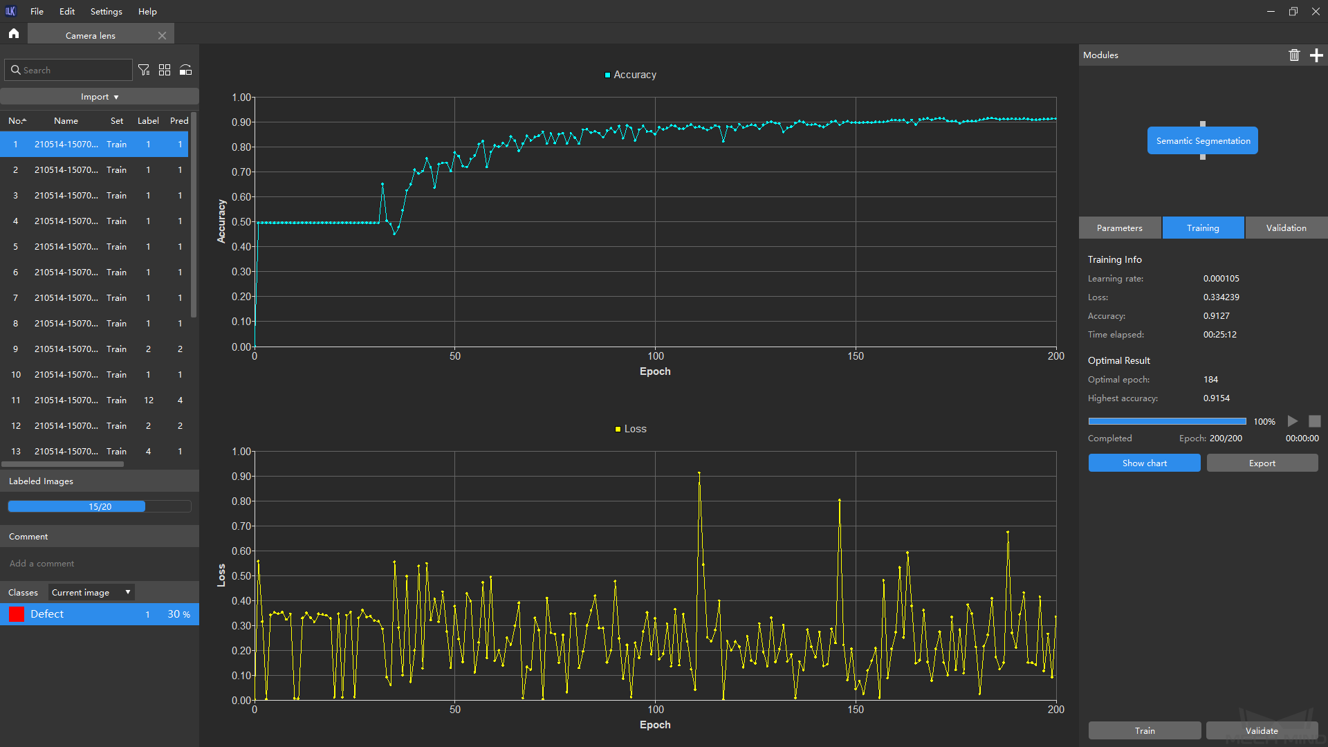Click the Label column header
Screen dimensions: 1328x747
tap(148, 120)
